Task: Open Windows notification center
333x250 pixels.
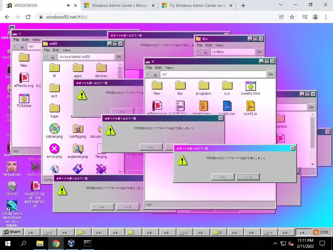Action: [322, 243]
